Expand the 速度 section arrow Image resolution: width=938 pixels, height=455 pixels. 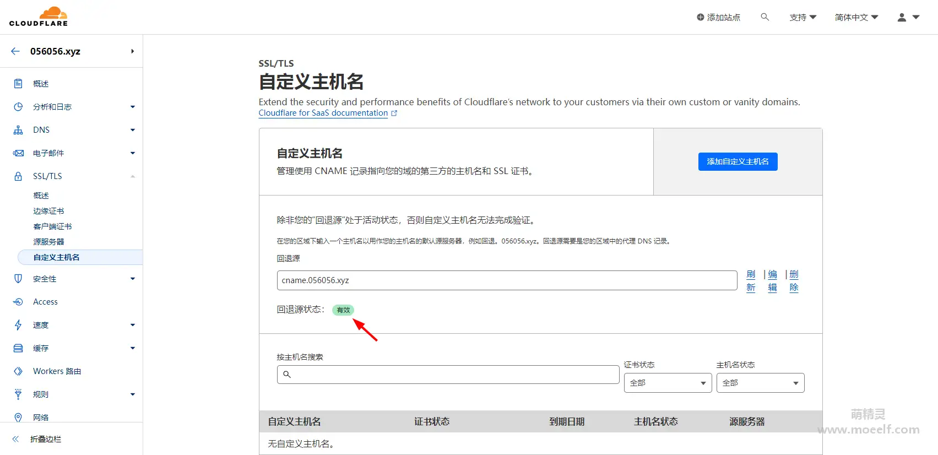pyautogui.click(x=133, y=325)
